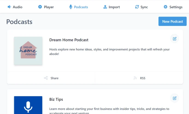The height and width of the screenshot is (114, 189).
Task: Click the Dream Home Podcast cover thumbnail
Action: tap(28, 51)
